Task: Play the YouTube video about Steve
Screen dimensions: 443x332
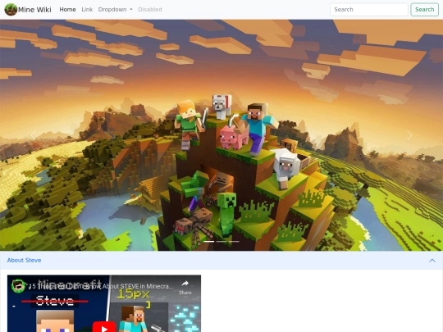Action: coord(104,327)
